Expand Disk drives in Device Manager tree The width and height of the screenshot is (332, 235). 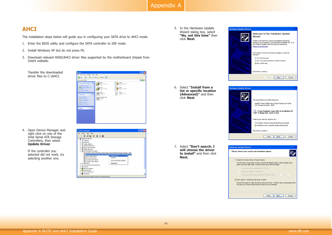click(80, 142)
